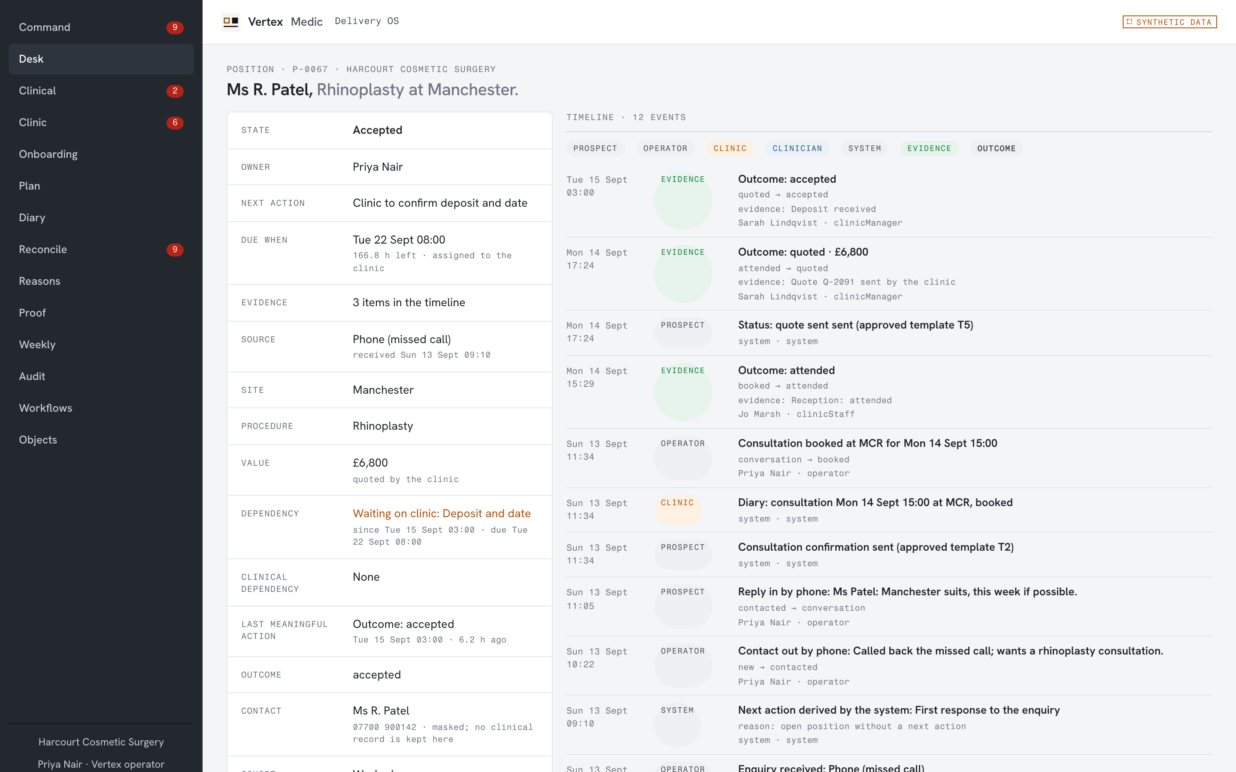Screen dimensions: 1236x772
Task: Click the Vertex Medic logo icon
Action: (231, 21)
